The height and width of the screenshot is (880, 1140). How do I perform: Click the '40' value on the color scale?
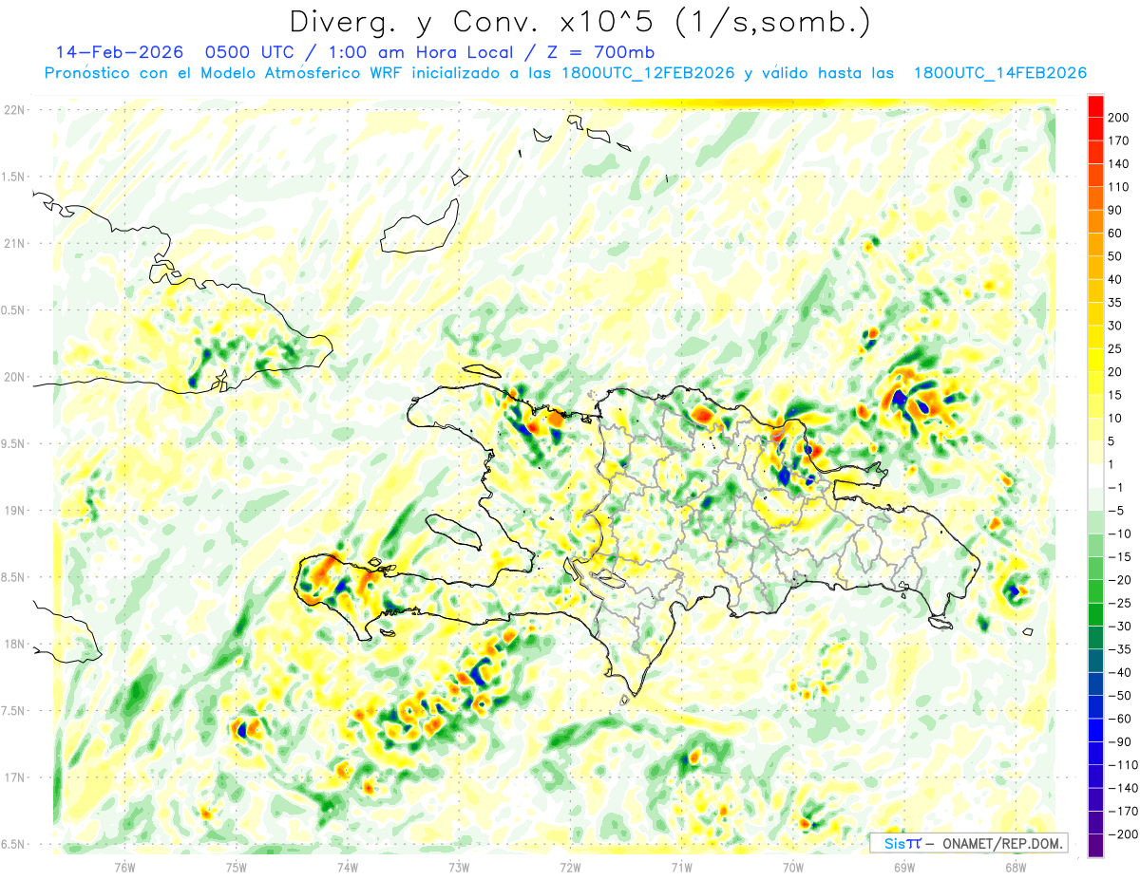pyautogui.click(x=1115, y=280)
